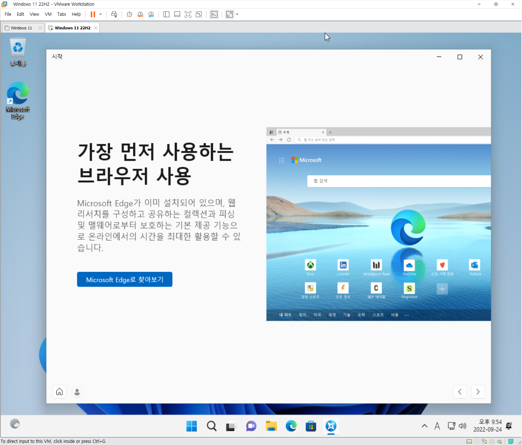Select the recycle bin desktop icon
Image resolution: width=522 pixels, height=445 pixels.
pos(18,52)
